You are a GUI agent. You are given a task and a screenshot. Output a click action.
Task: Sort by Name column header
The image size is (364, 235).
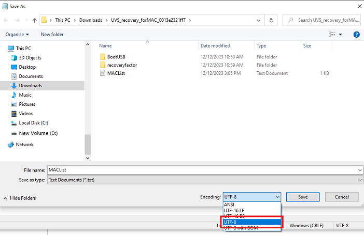[105, 46]
